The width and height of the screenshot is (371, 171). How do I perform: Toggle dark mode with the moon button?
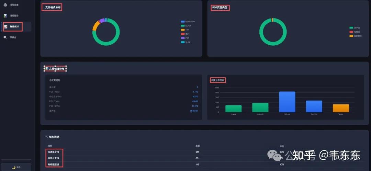point(16,167)
